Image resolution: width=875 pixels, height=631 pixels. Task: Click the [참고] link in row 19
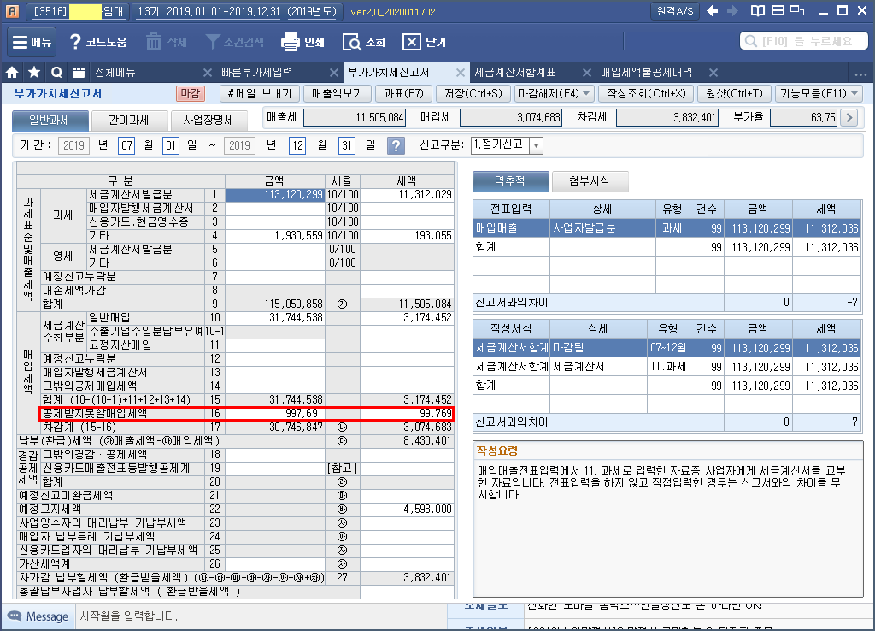coord(342,469)
